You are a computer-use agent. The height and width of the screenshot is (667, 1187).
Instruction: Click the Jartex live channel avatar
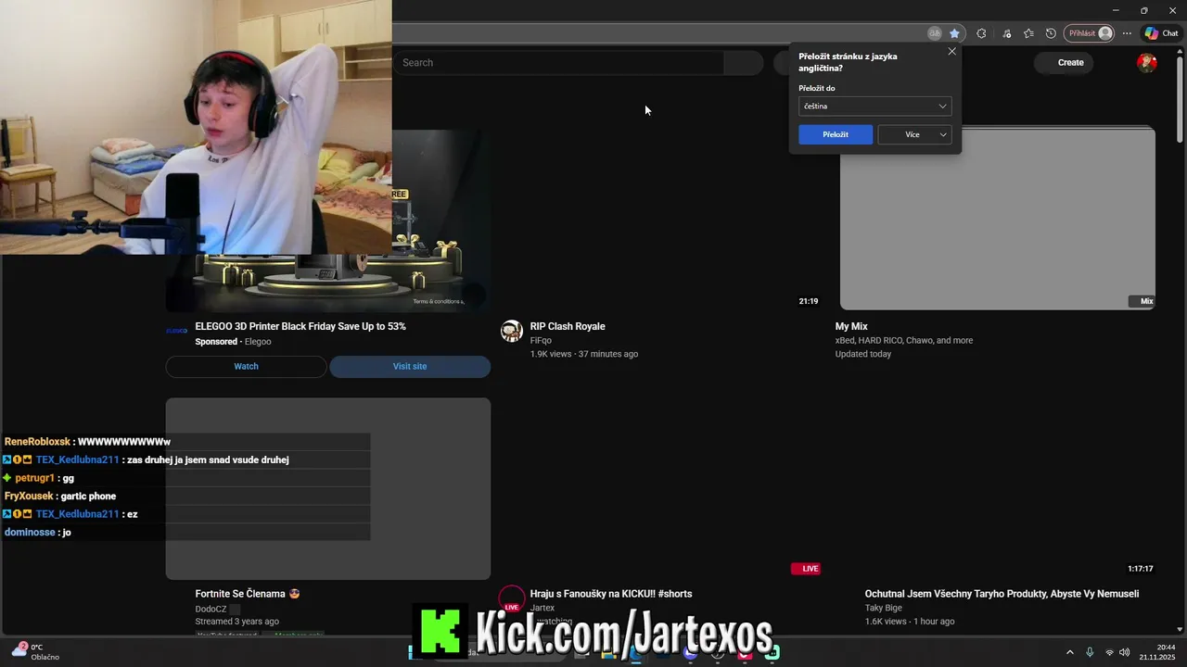[512, 598]
